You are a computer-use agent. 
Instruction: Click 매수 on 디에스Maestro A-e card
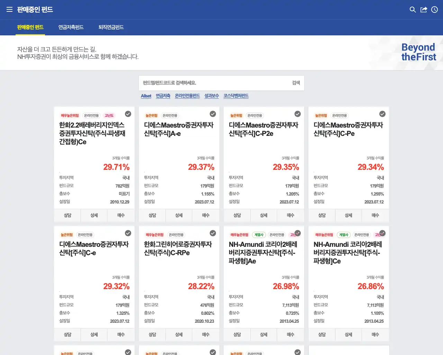(206, 215)
